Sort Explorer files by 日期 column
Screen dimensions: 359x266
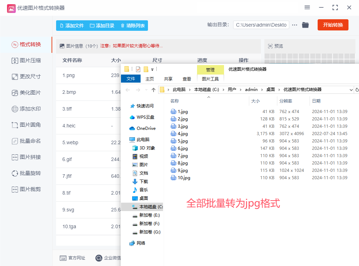pyautogui.click(x=316, y=101)
